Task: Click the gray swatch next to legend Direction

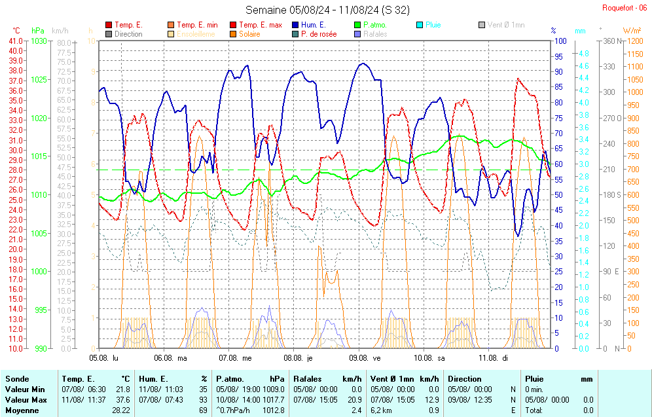Action: pyautogui.click(x=109, y=34)
